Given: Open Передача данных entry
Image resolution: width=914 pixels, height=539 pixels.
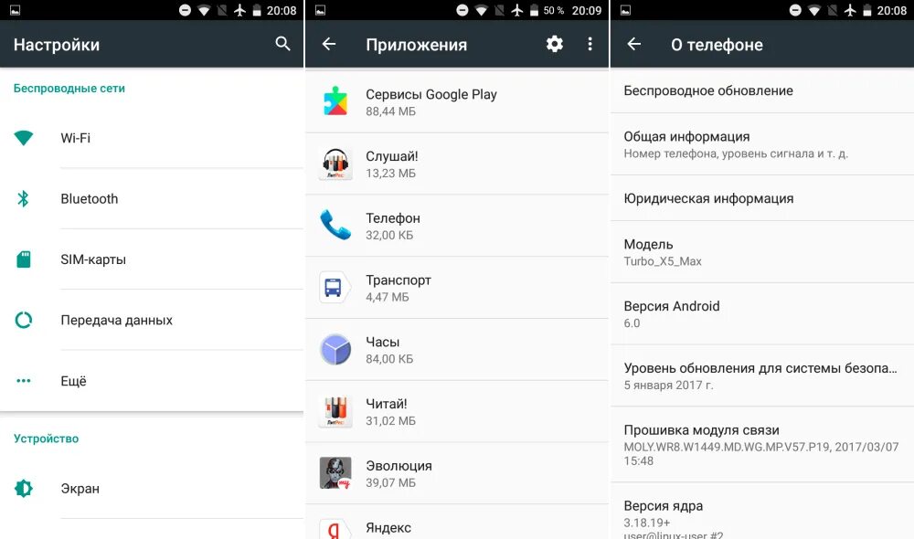Looking at the screenshot, I should click(x=152, y=320).
